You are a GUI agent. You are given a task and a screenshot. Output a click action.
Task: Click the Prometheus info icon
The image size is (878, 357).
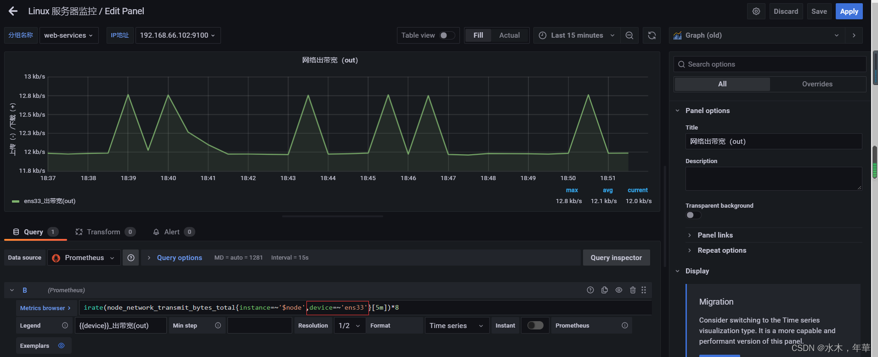pyautogui.click(x=625, y=325)
